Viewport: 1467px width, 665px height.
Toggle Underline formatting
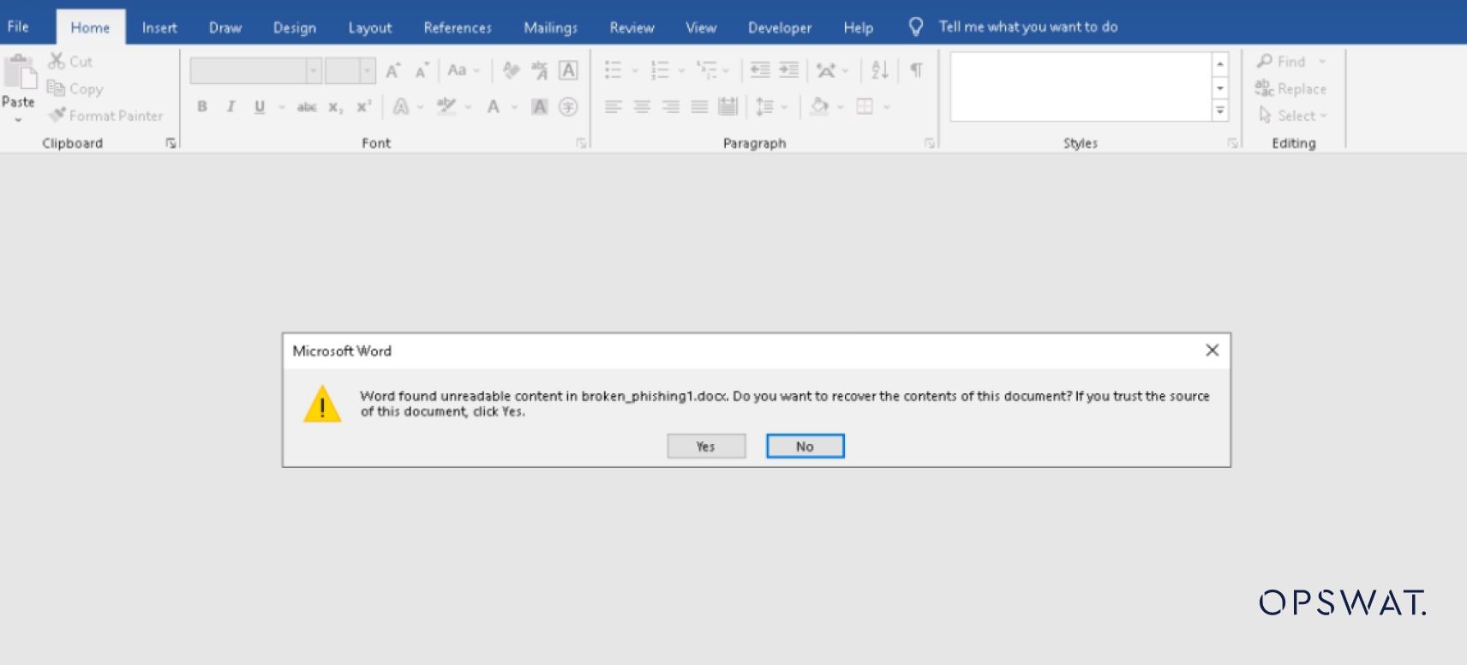point(259,107)
